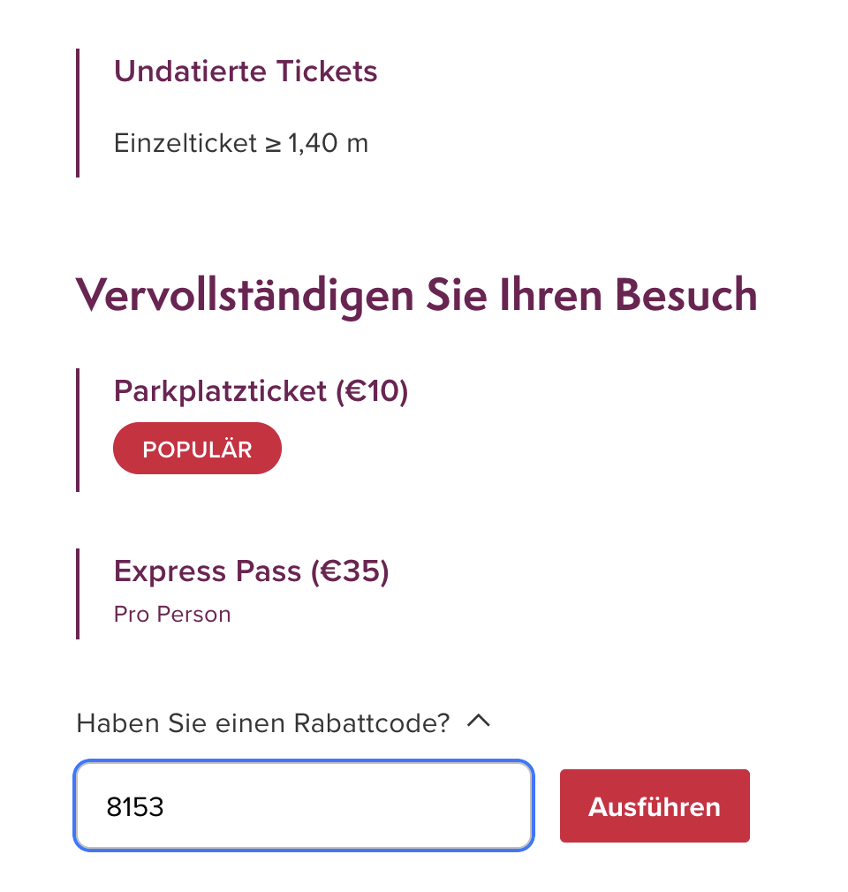Screen dimensions: 848x892
Task: Toggle the Haben Sie einen Rabattcode? label
Action: tap(263, 723)
